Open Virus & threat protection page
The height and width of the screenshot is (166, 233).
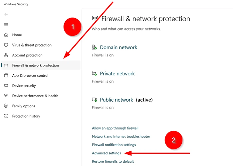click(32, 45)
